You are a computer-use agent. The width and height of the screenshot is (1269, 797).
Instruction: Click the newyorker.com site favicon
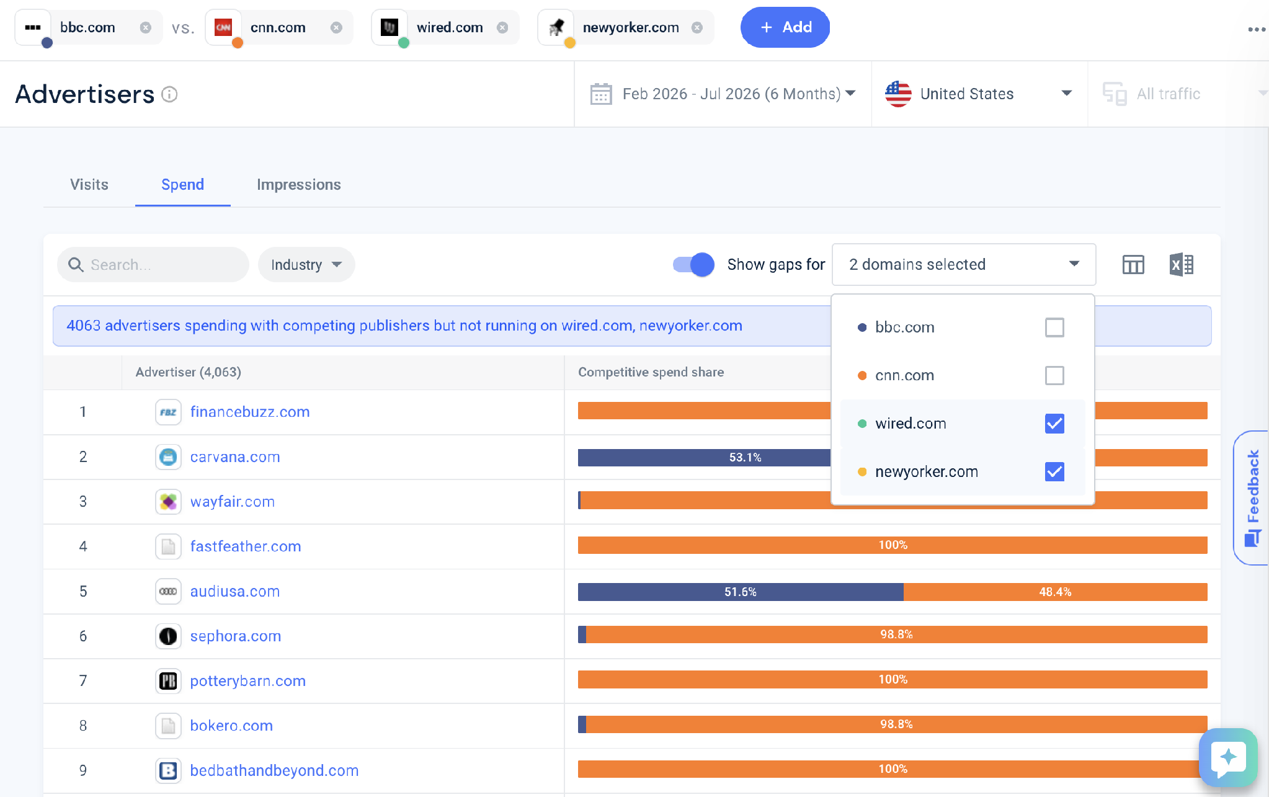coord(556,27)
